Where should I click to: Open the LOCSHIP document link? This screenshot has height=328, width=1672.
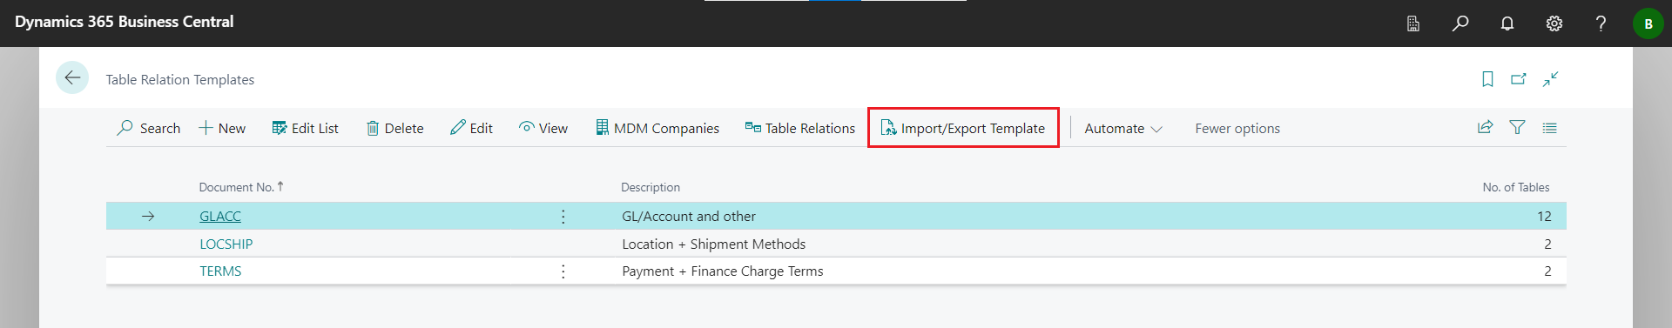tap(226, 244)
